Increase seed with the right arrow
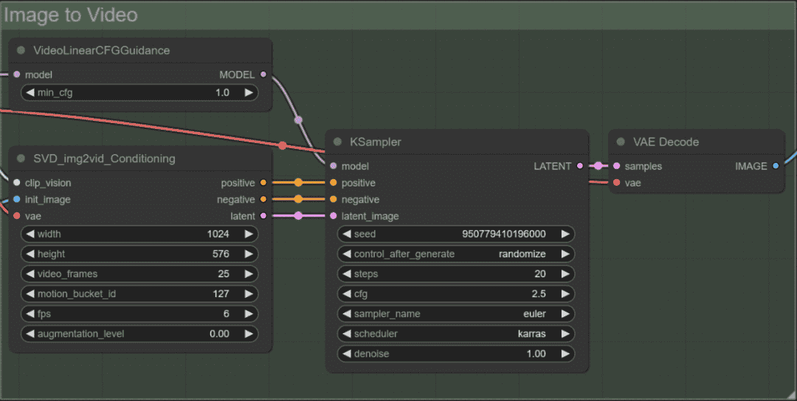 point(565,234)
